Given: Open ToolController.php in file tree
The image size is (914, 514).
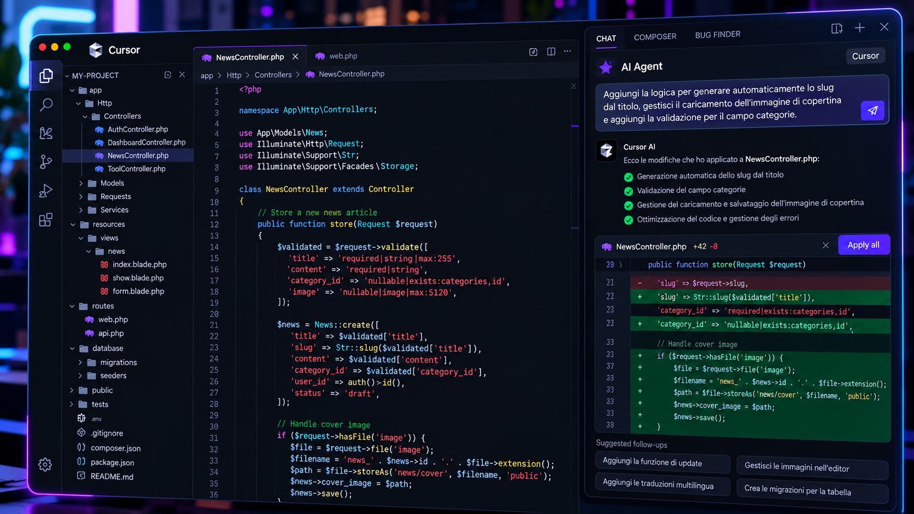Looking at the screenshot, I should [x=136, y=169].
